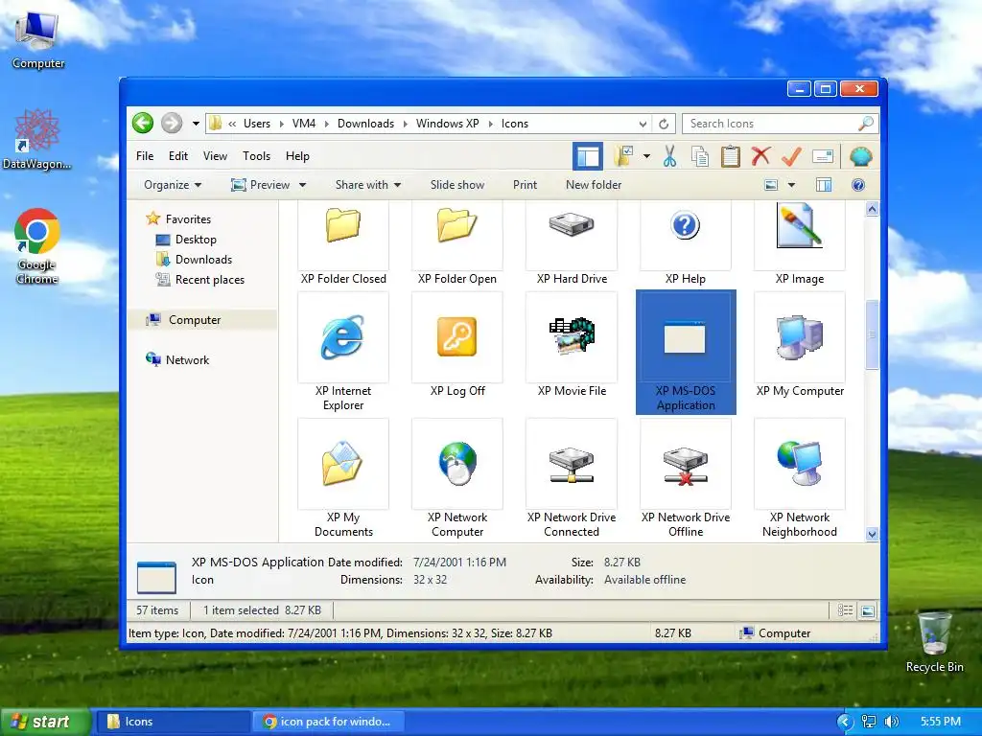Open the Tools menu
The height and width of the screenshot is (736, 982).
coord(257,156)
